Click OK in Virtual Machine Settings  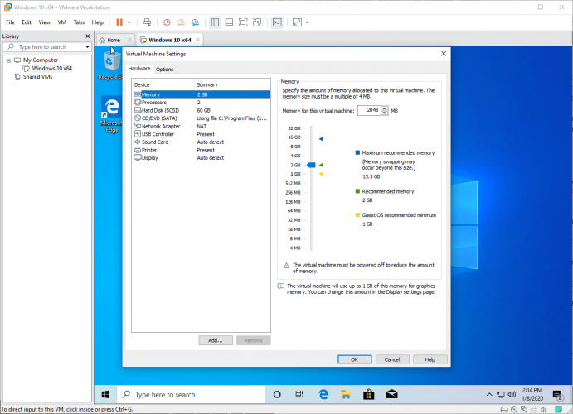point(354,359)
